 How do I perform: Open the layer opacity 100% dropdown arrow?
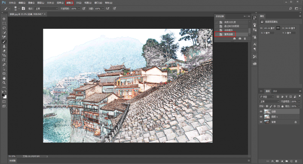(299, 102)
